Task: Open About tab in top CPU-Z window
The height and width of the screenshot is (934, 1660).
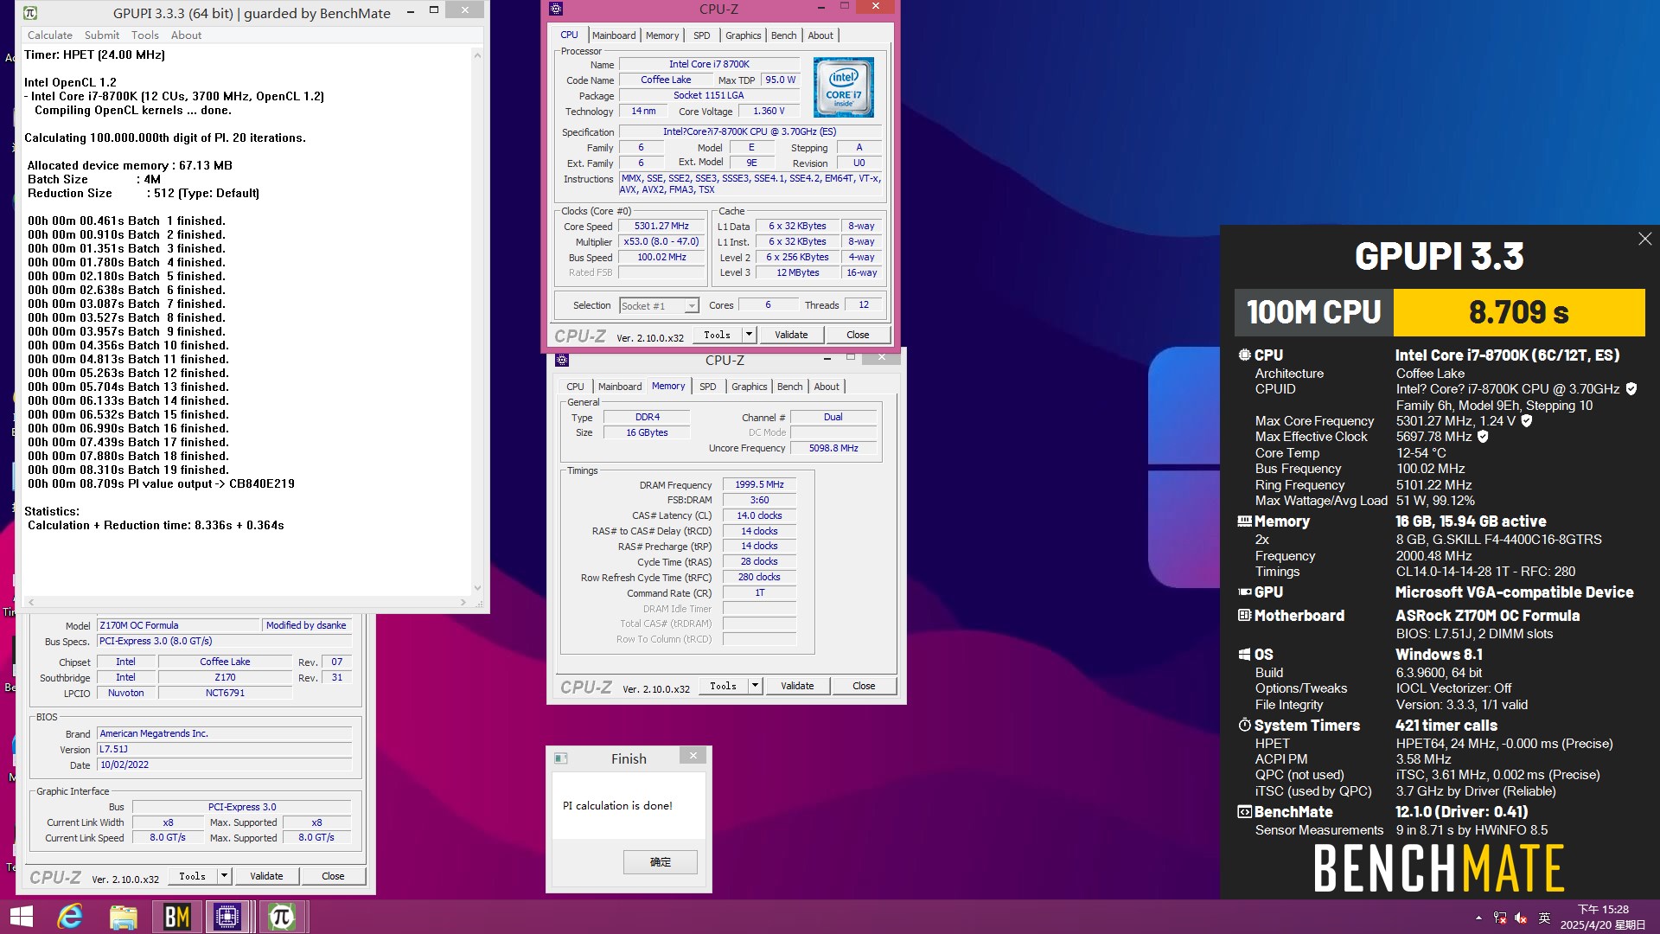Action: pyautogui.click(x=820, y=35)
